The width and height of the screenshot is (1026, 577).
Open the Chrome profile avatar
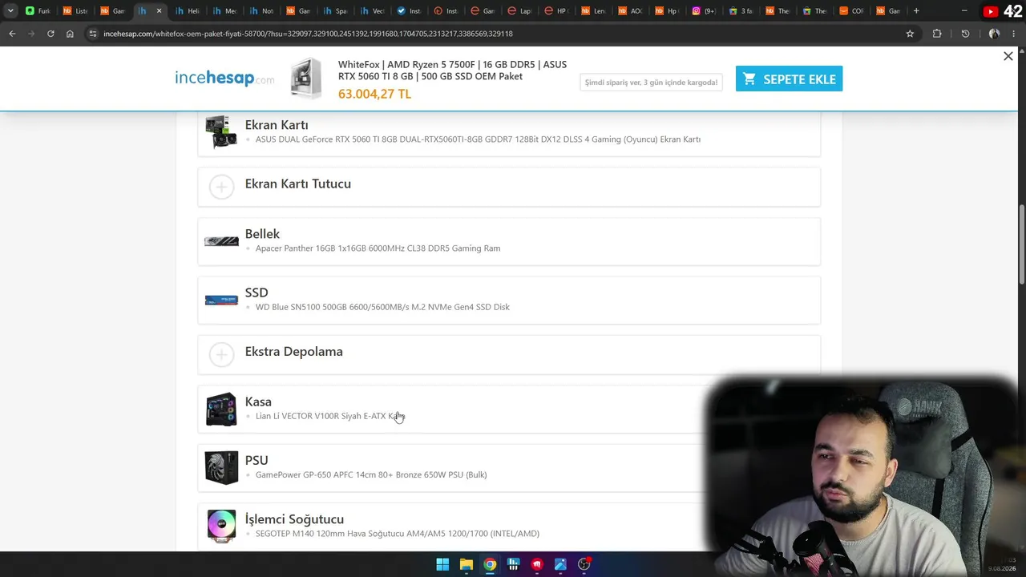tap(994, 34)
